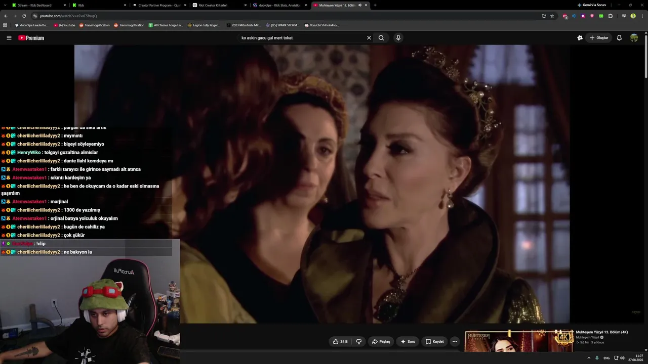Select chat username HenryWiko

29,152
